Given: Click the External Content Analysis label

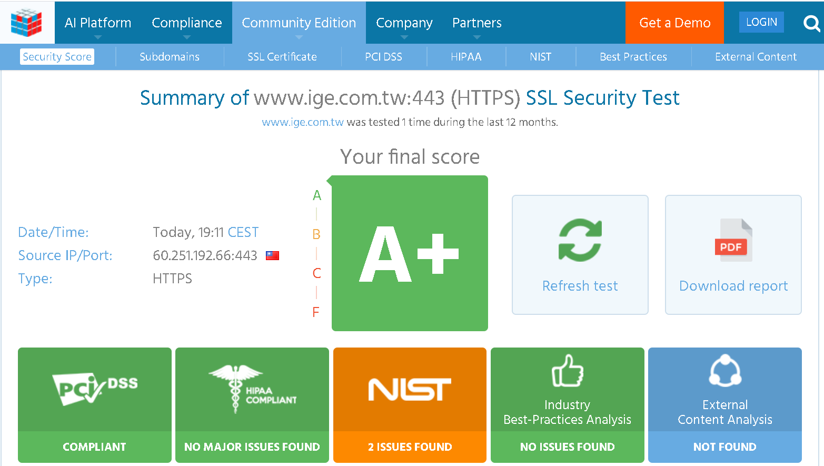Looking at the screenshot, I should point(725,412).
